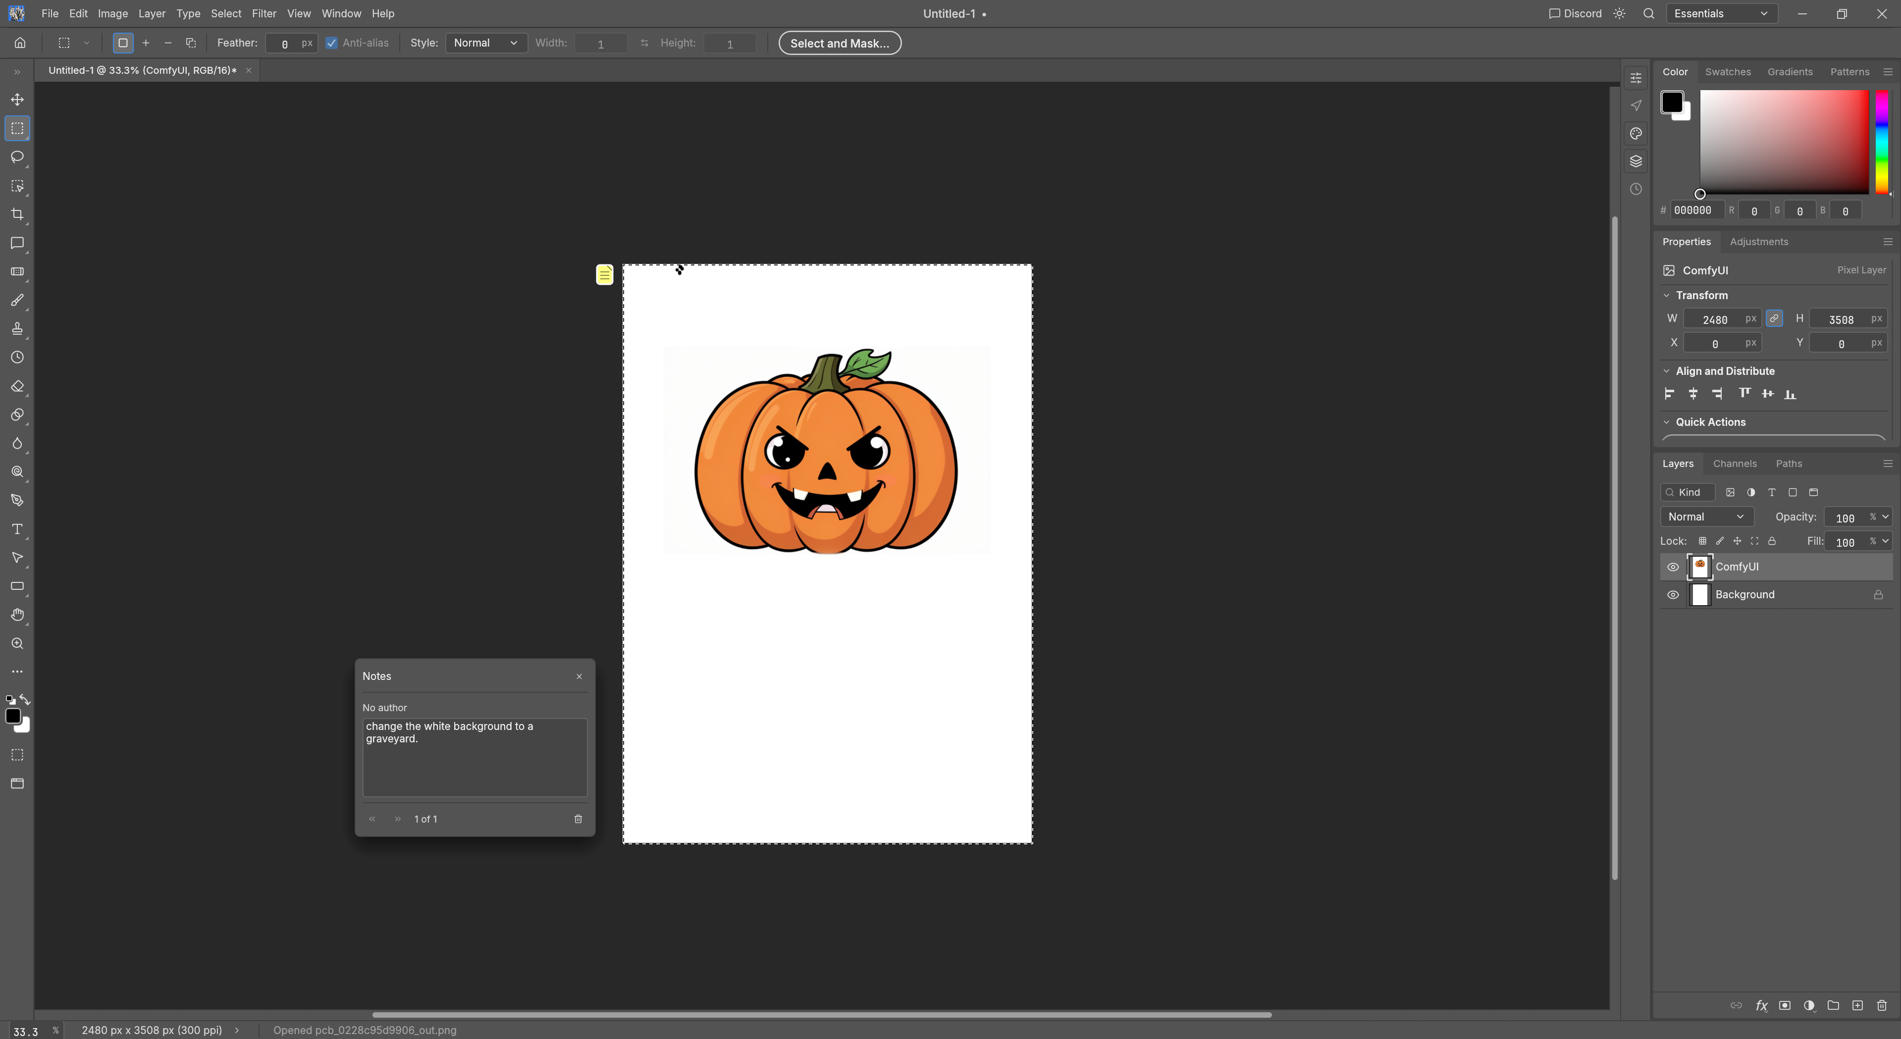1901x1039 pixels.
Task: Click the Select and Mask button
Action: click(840, 43)
